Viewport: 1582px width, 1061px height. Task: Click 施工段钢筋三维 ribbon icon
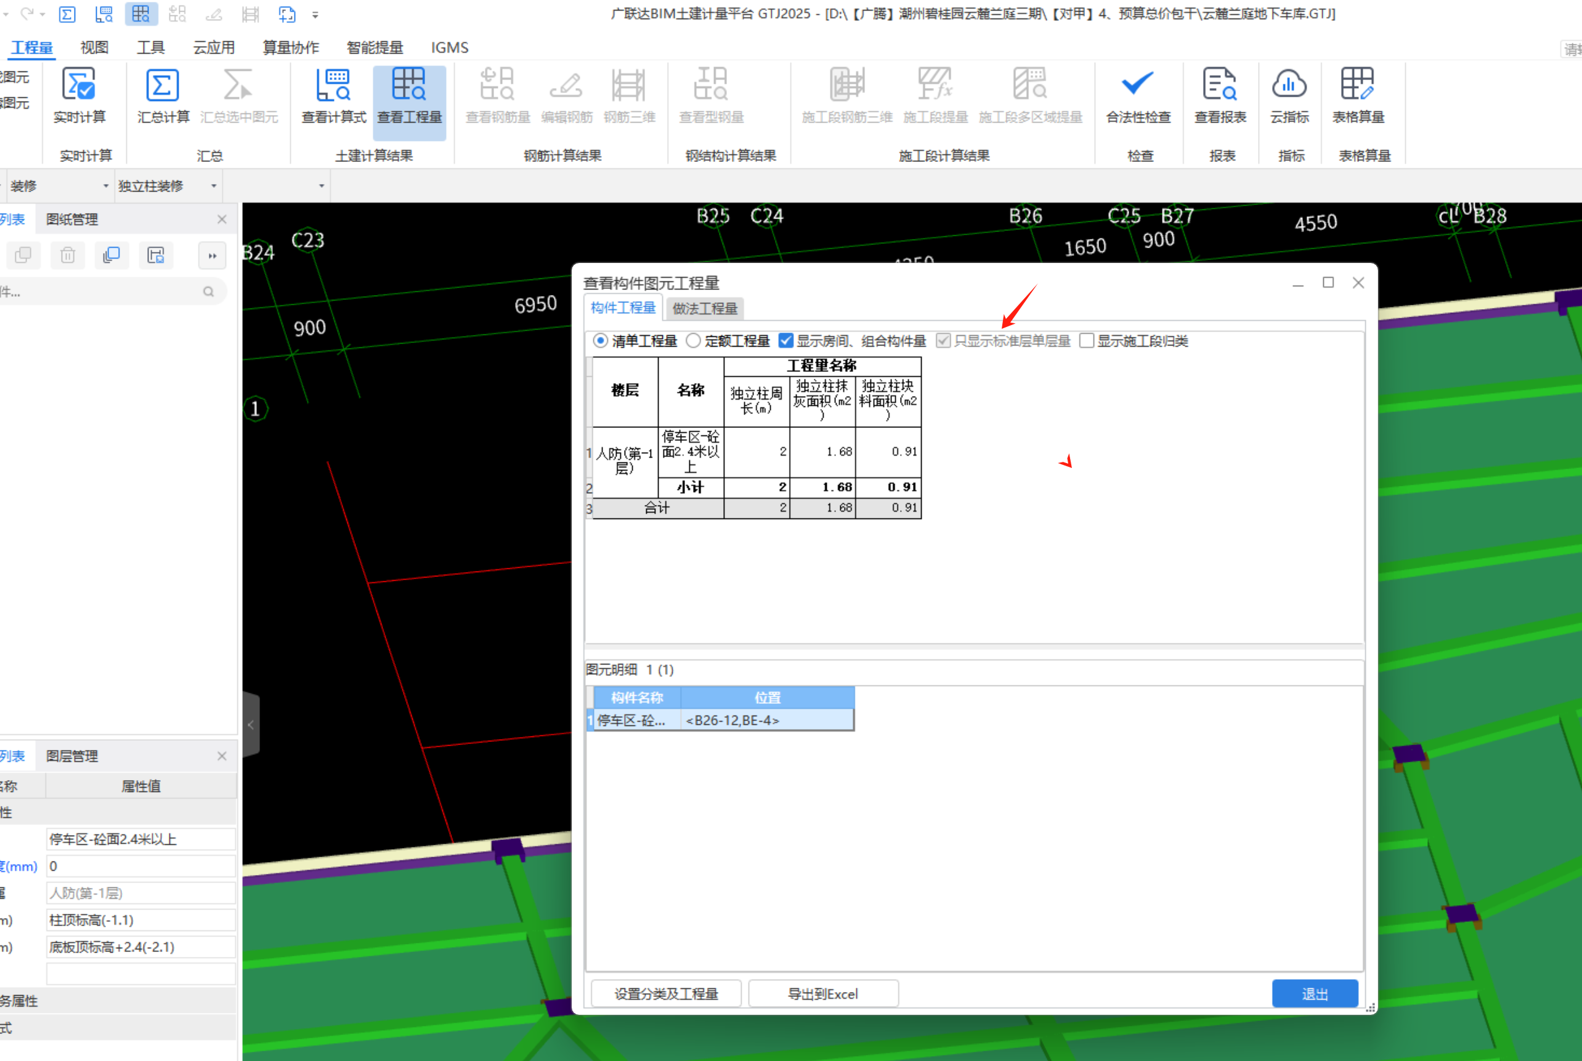pyautogui.click(x=847, y=95)
